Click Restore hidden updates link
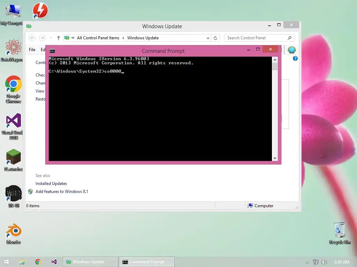357x267 pixels. 40,99
